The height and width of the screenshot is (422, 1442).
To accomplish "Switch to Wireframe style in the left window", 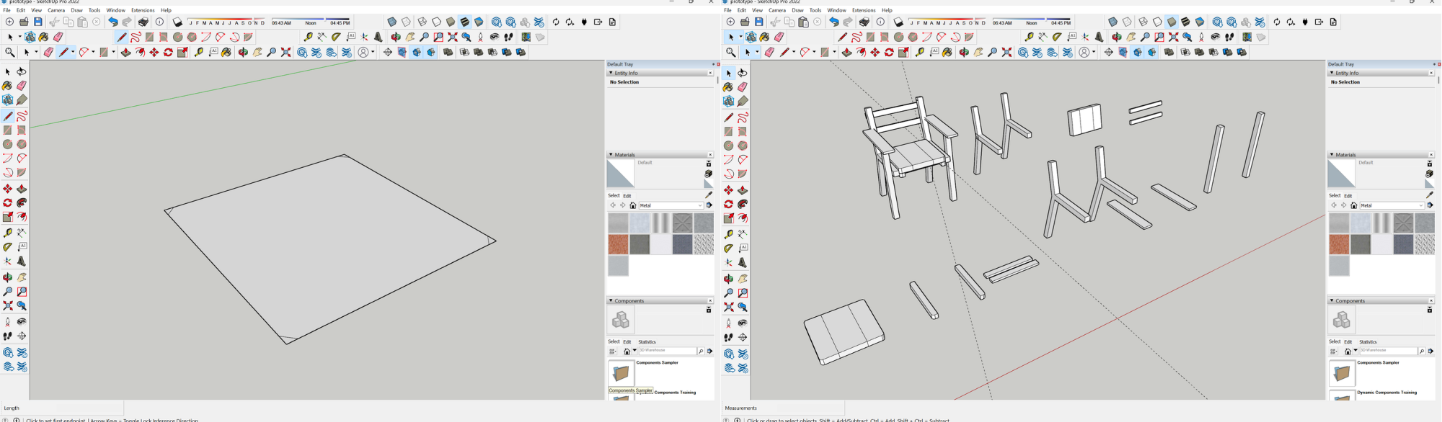I will (422, 22).
